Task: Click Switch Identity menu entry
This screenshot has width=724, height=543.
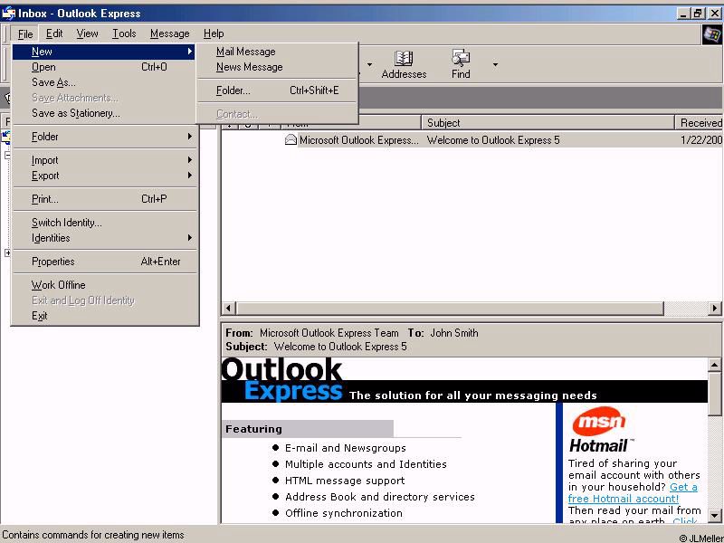Action: (x=67, y=223)
